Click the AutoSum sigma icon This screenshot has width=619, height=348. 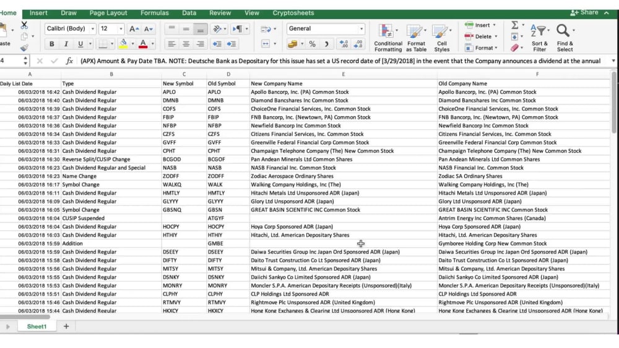[515, 25]
